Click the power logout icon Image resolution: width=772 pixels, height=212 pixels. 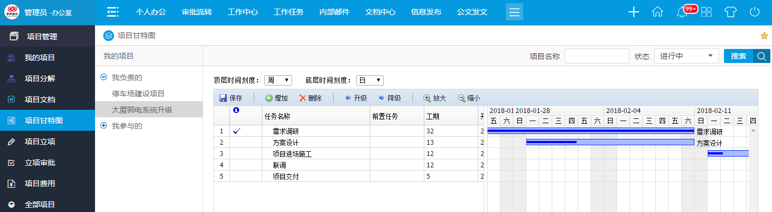755,12
